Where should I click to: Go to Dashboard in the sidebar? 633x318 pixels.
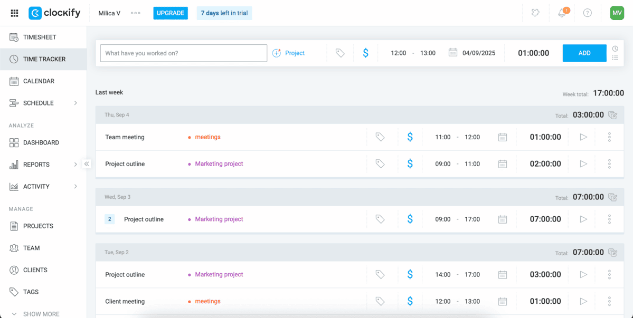(x=41, y=143)
